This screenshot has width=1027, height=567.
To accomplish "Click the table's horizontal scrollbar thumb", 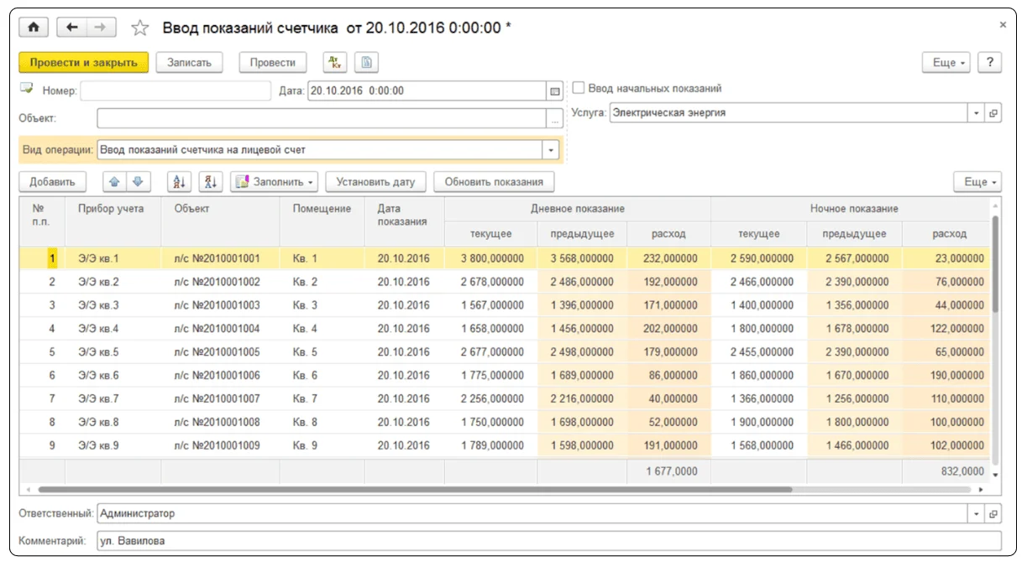I will (415, 489).
